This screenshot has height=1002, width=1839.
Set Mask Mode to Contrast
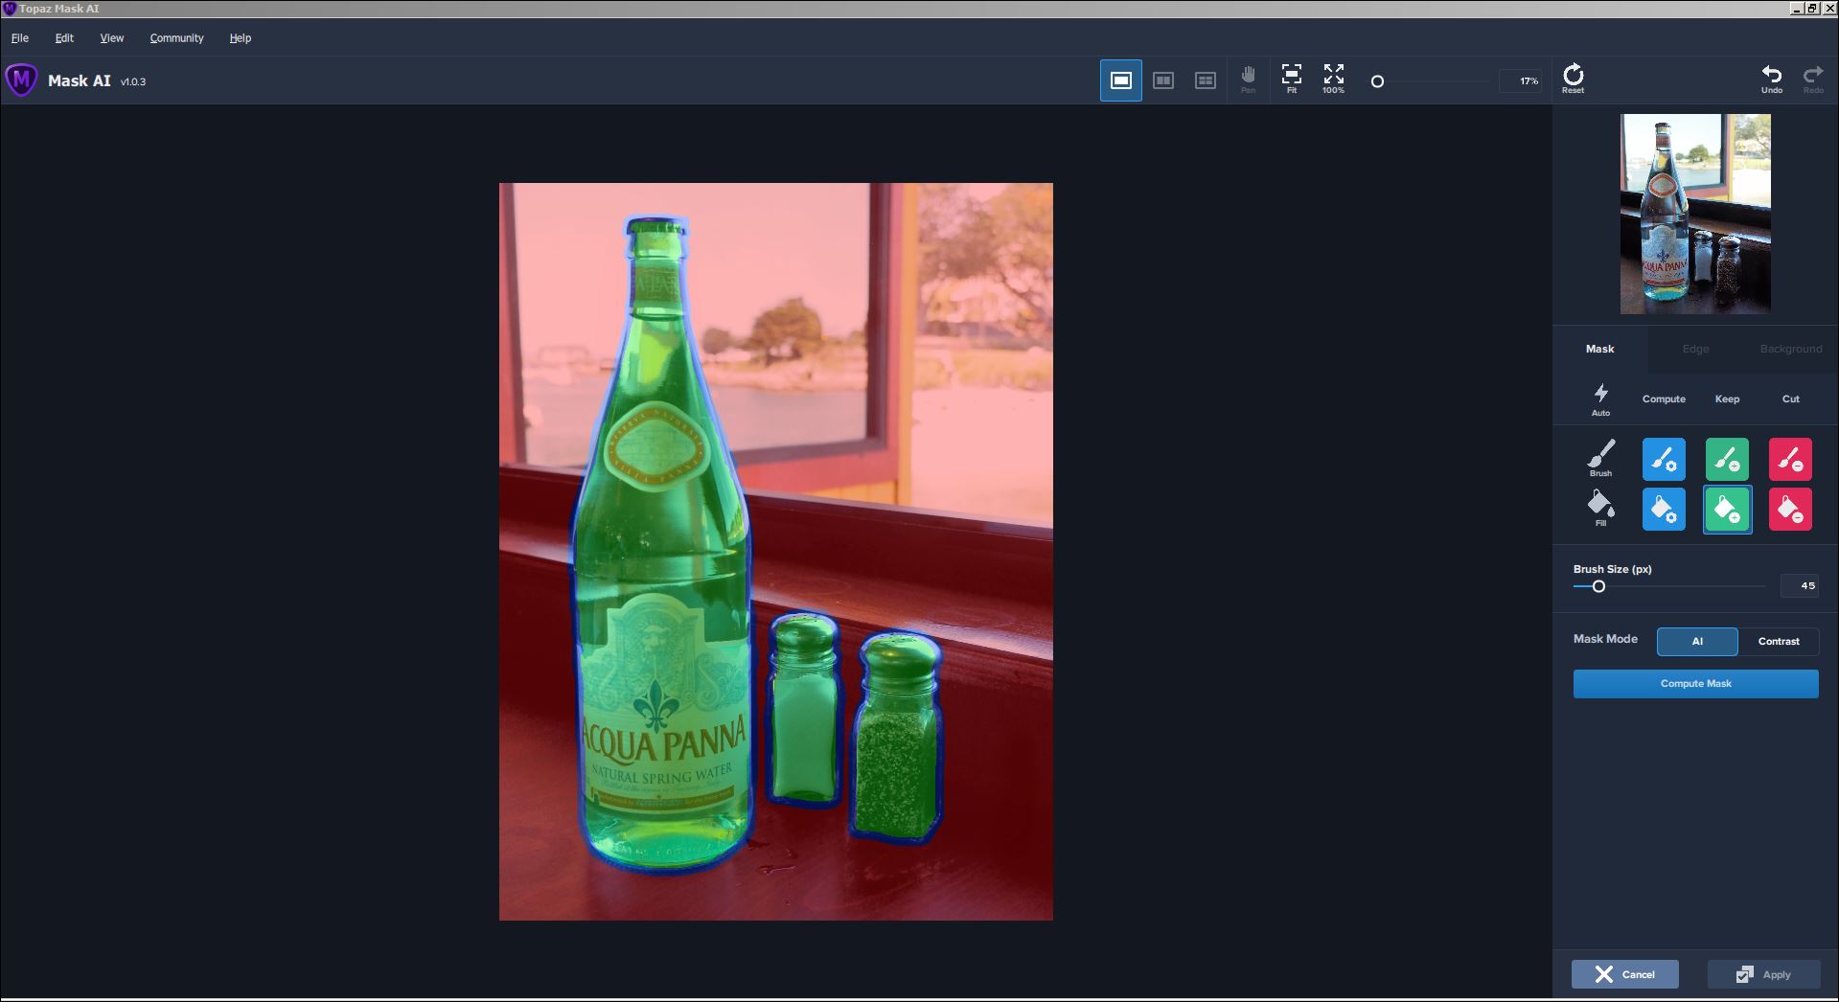pos(1778,641)
